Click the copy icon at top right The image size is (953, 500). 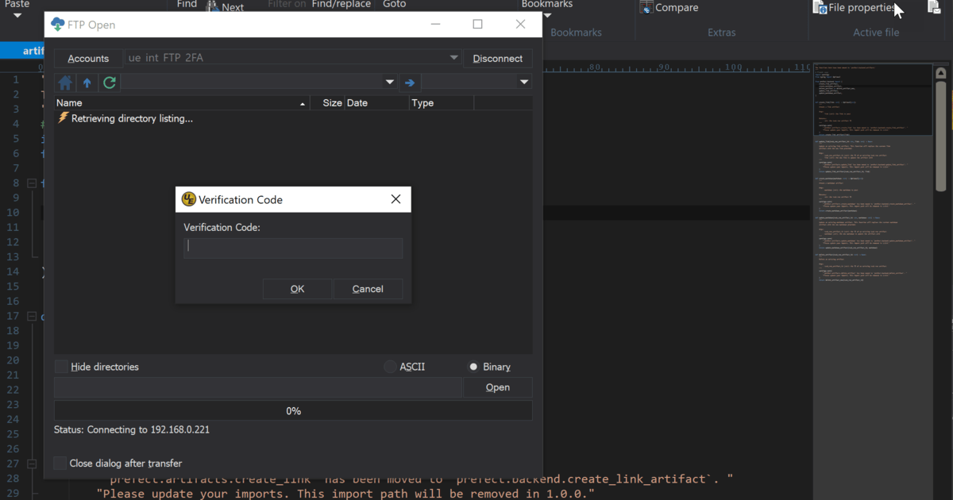point(934,6)
